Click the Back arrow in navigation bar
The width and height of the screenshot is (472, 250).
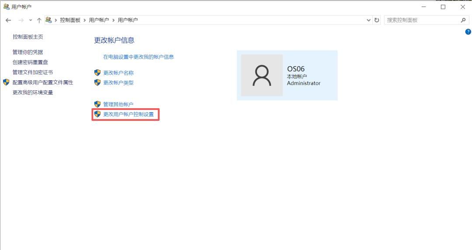(8, 20)
